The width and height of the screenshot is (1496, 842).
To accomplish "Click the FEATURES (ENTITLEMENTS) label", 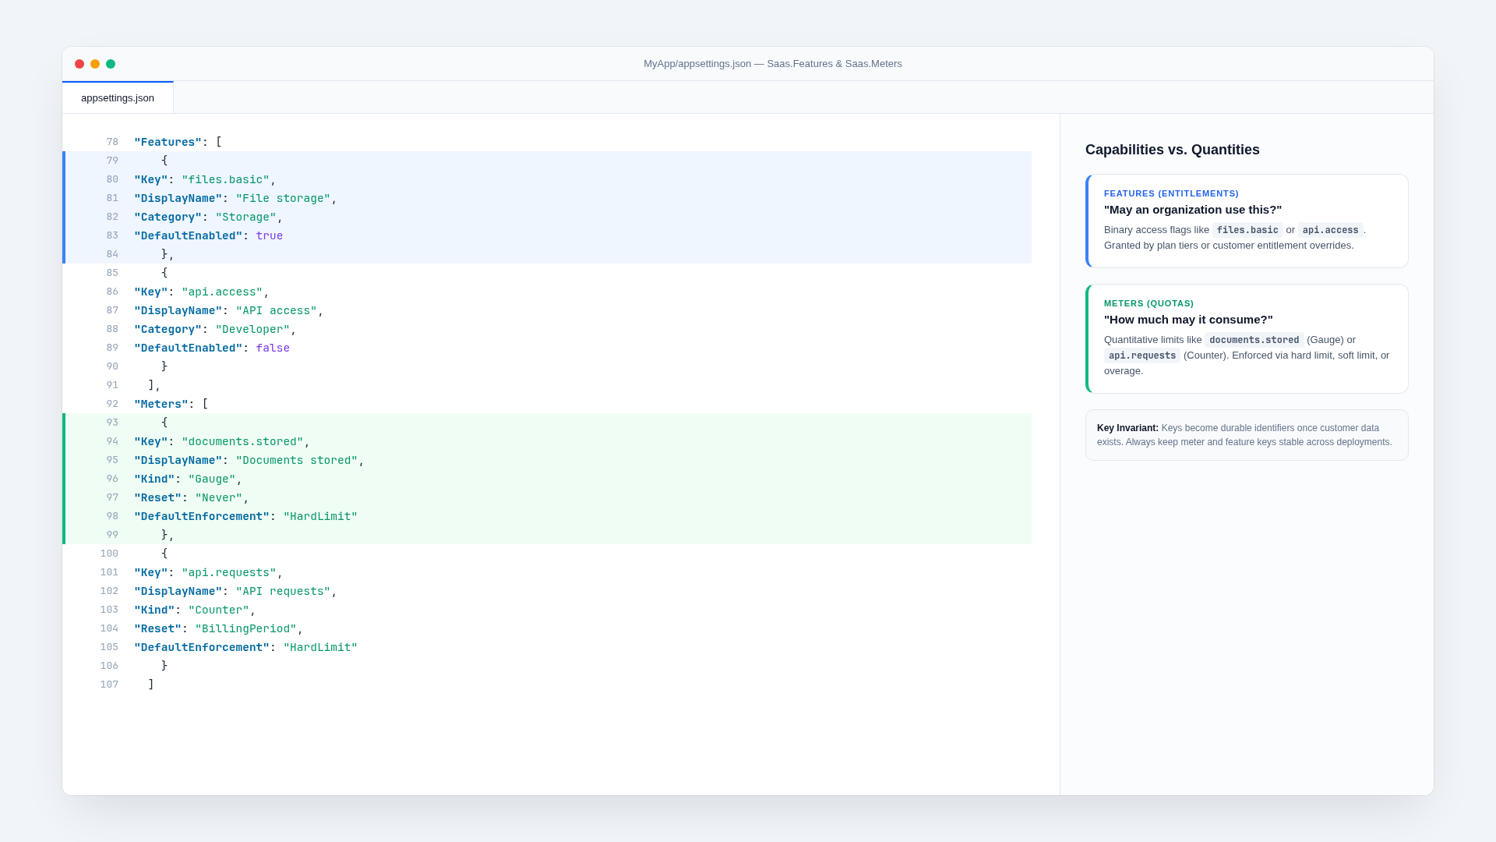I will (1171, 193).
